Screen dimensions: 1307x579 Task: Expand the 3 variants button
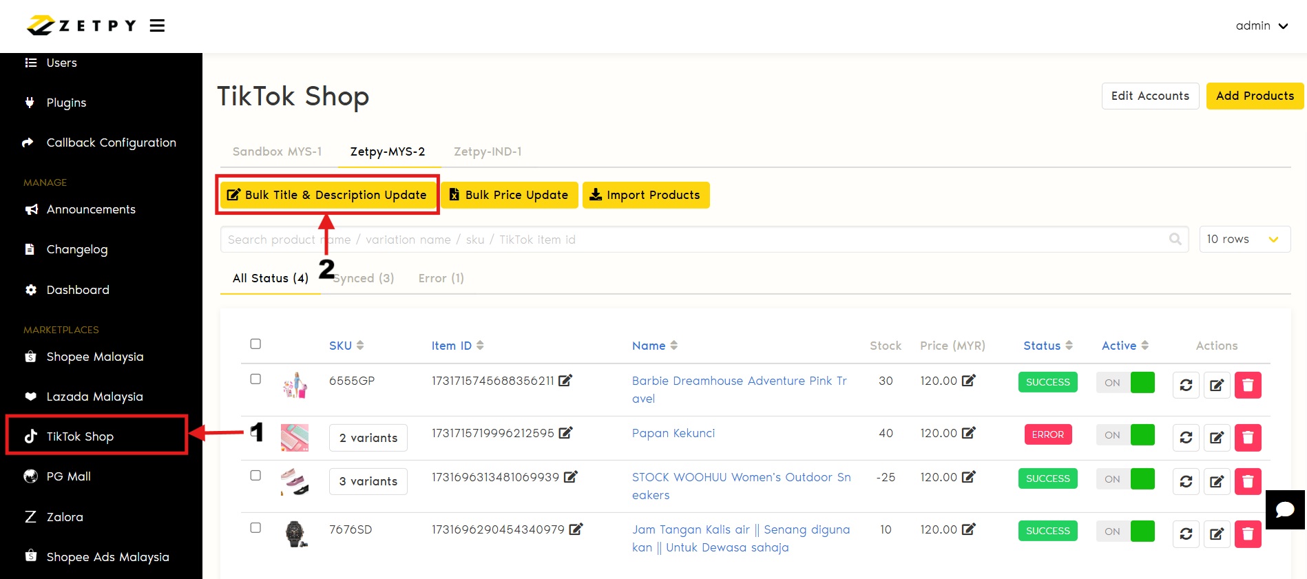click(368, 481)
